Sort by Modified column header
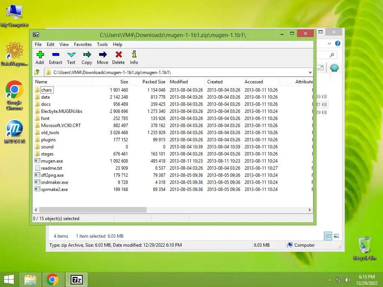The image size is (383, 287). tap(186, 81)
